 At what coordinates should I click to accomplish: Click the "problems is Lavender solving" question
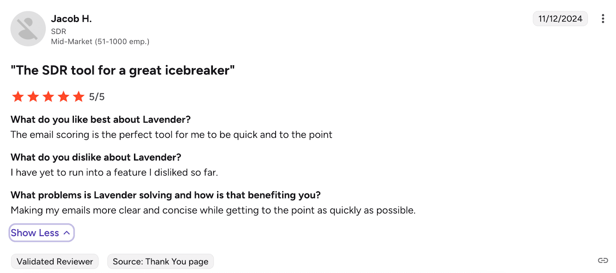point(166,195)
